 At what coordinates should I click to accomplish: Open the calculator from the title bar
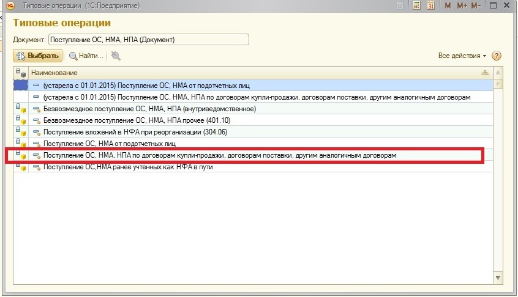click(417, 5)
